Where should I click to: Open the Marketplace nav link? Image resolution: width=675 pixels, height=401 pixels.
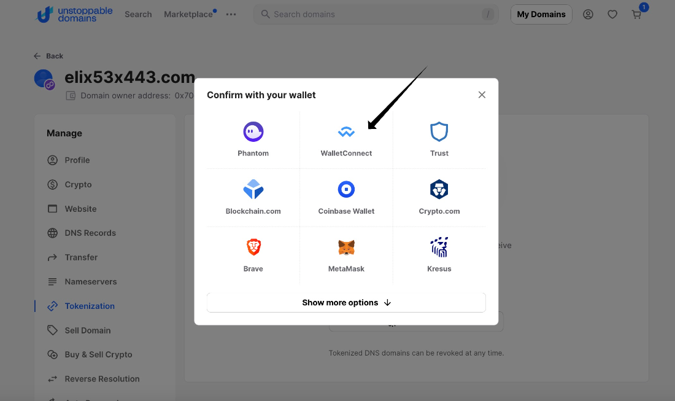[x=188, y=14]
